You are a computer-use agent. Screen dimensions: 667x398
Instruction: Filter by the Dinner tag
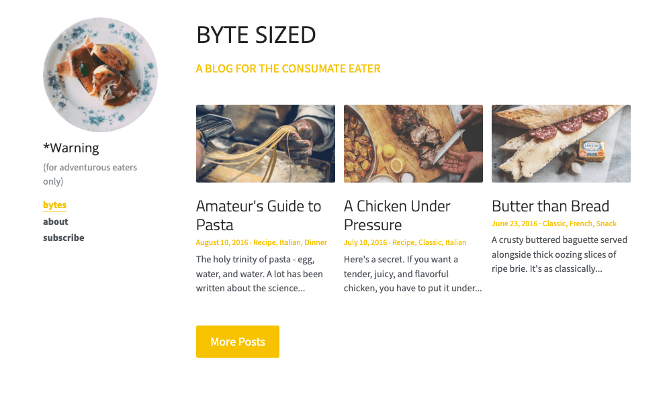[316, 242]
